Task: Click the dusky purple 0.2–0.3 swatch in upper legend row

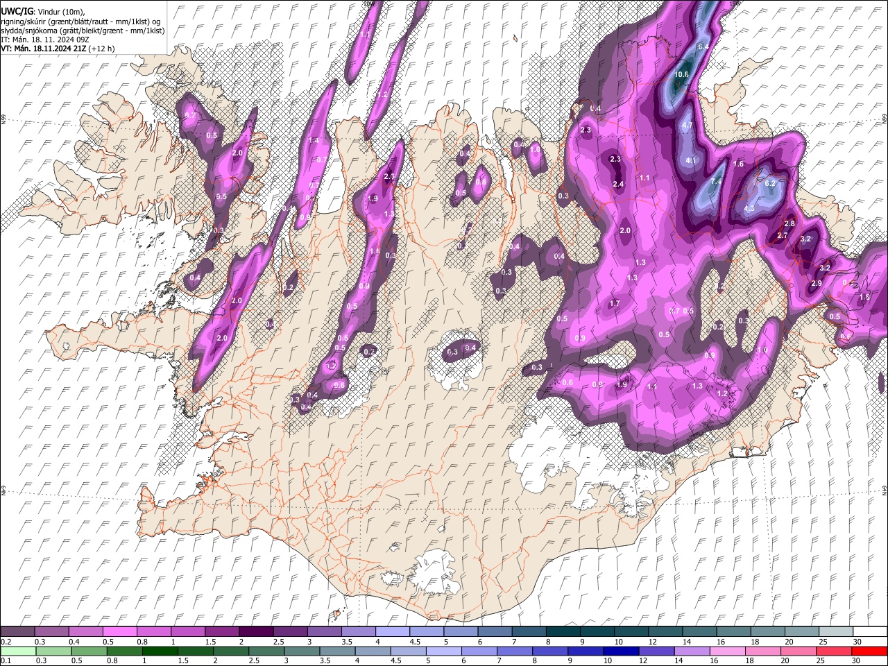Action: [18, 632]
